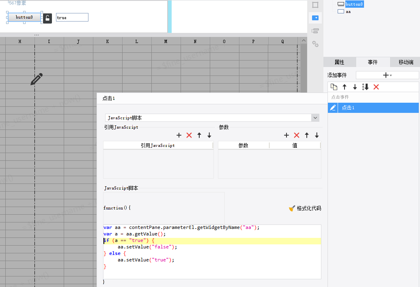Switch to the 事件 tab
The image size is (420, 287).
pos(373,62)
